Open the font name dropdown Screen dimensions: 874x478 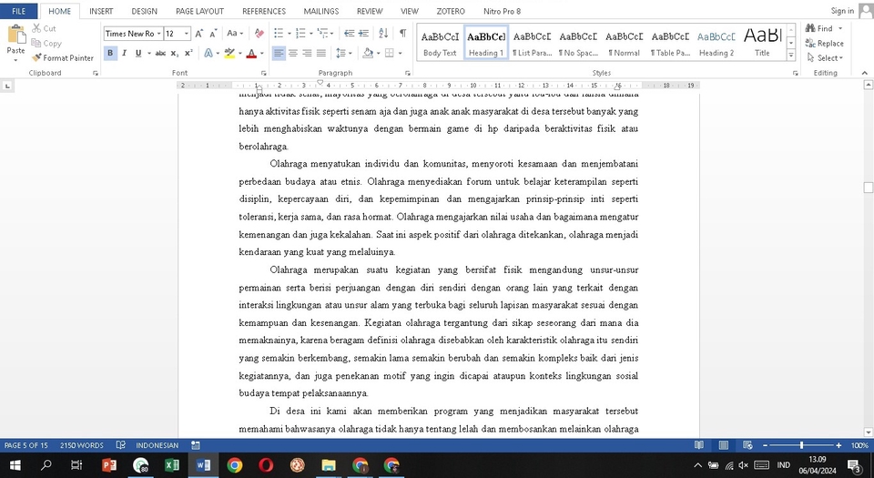[x=158, y=34]
